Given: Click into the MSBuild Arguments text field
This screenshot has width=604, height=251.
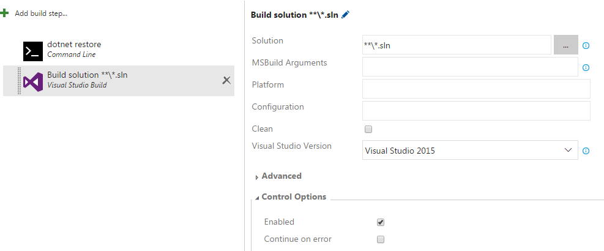Looking at the screenshot, I should [x=470, y=67].
